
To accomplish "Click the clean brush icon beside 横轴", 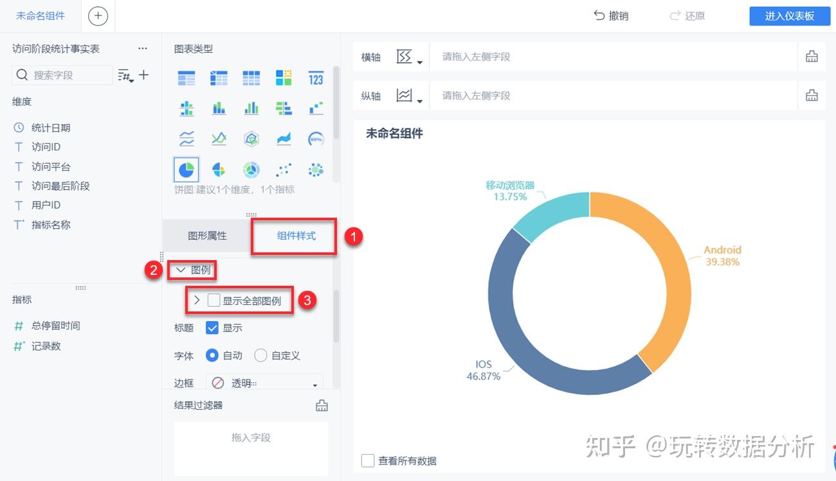I will coord(812,57).
